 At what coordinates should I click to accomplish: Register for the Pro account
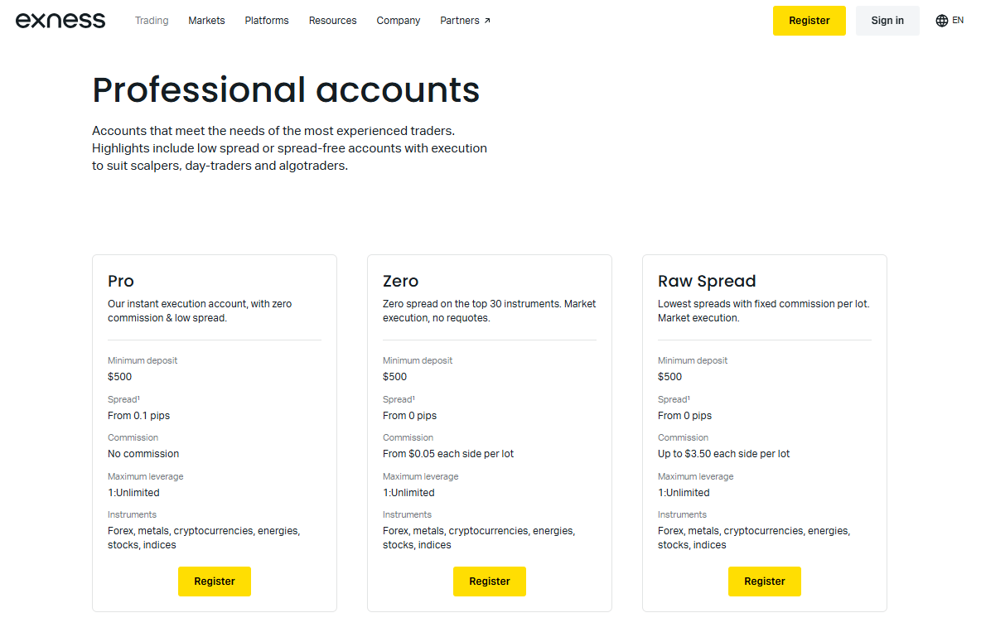pos(215,582)
